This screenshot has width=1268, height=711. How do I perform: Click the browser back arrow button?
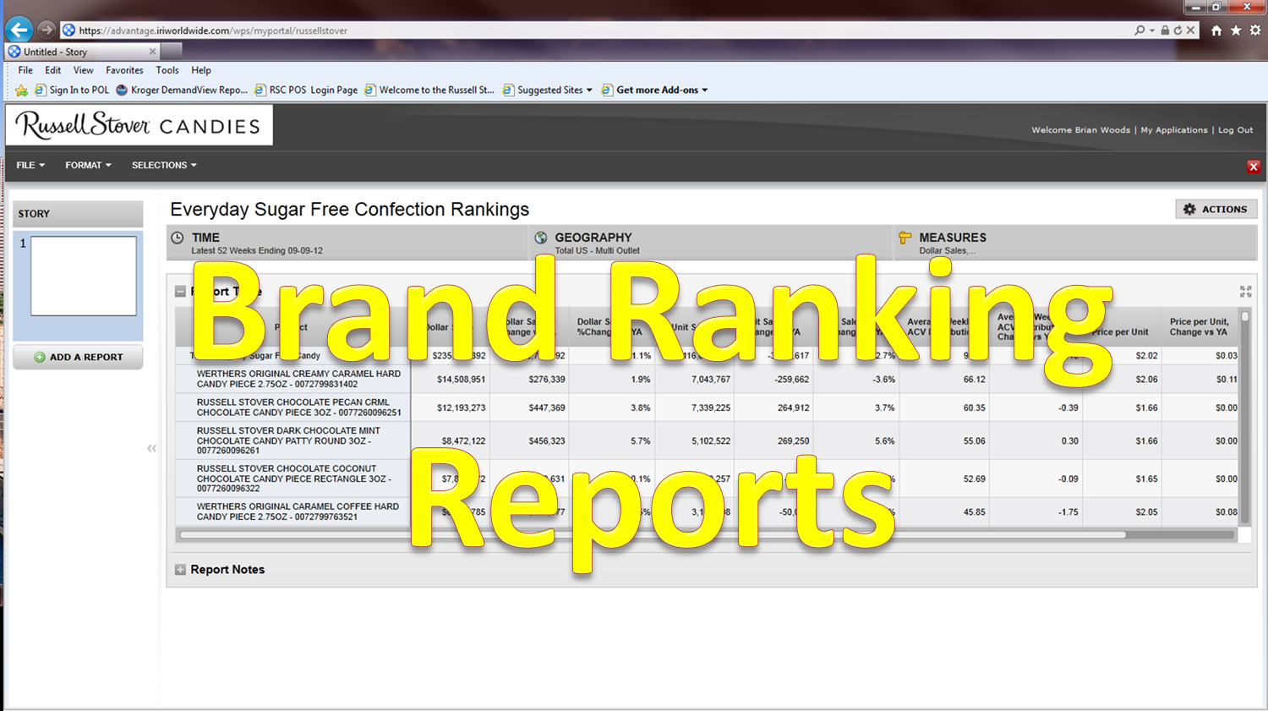point(19,30)
